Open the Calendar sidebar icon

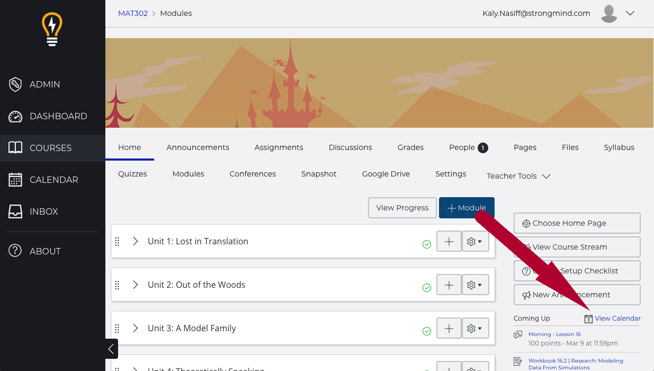point(15,180)
